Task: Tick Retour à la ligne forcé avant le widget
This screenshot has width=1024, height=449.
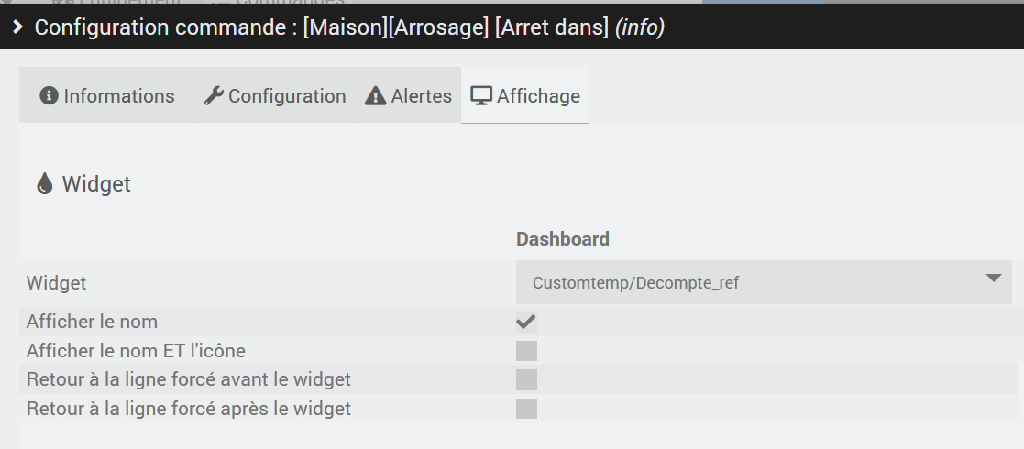Action: 526,379
